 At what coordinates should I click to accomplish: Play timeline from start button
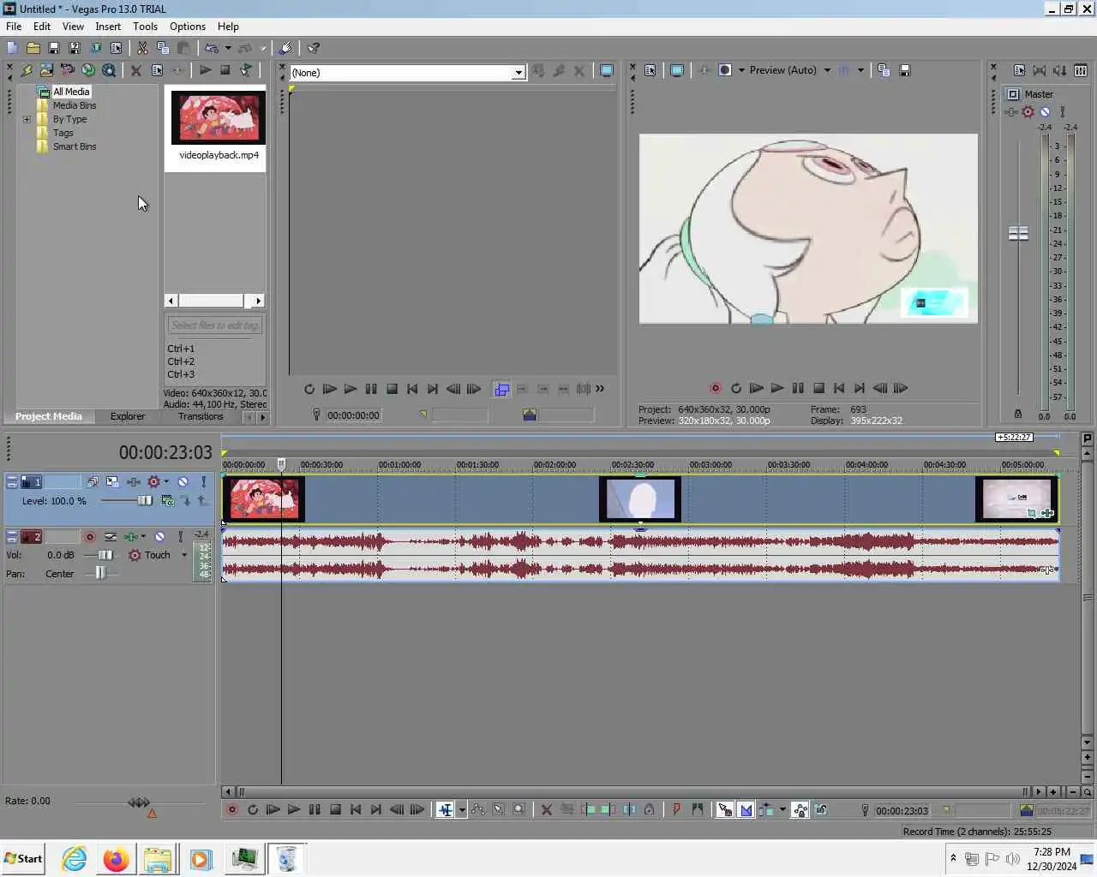coord(273,809)
